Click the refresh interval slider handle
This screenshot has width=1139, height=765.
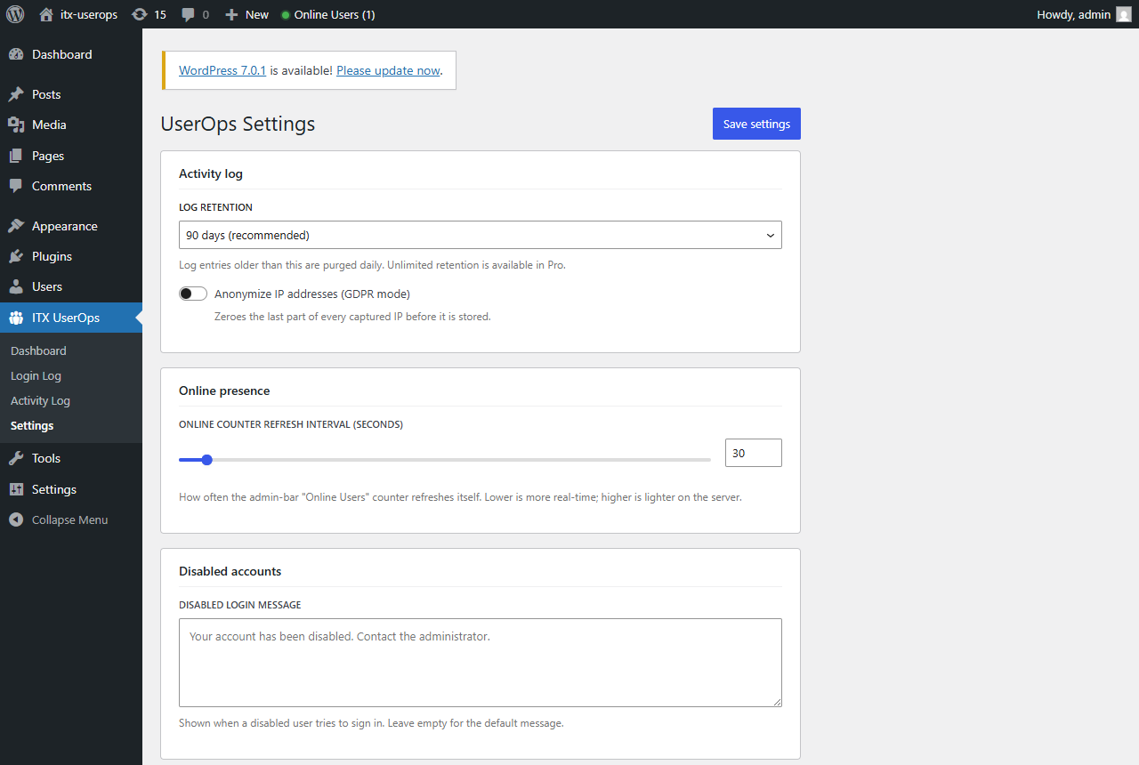(x=207, y=460)
